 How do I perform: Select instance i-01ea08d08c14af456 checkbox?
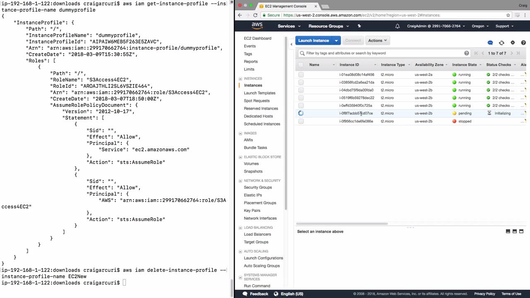[301, 75]
